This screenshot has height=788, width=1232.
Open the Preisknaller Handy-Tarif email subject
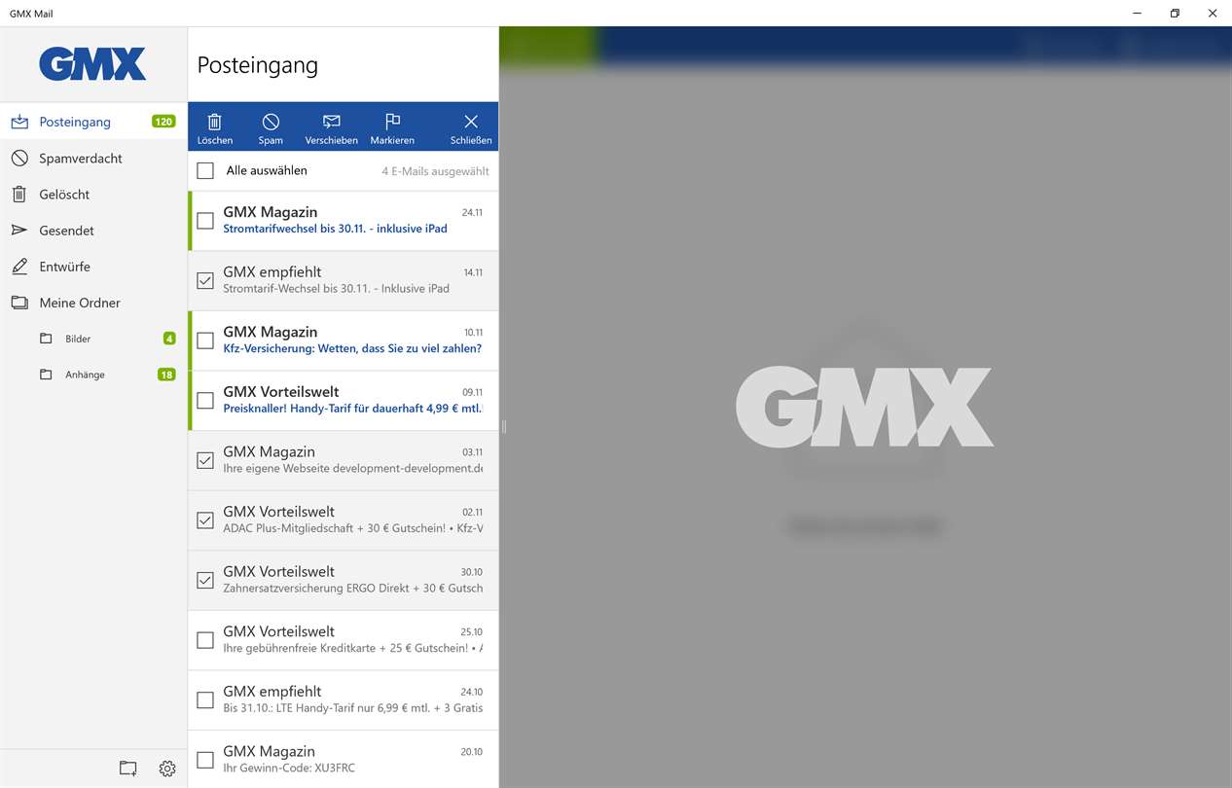(352, 409)
